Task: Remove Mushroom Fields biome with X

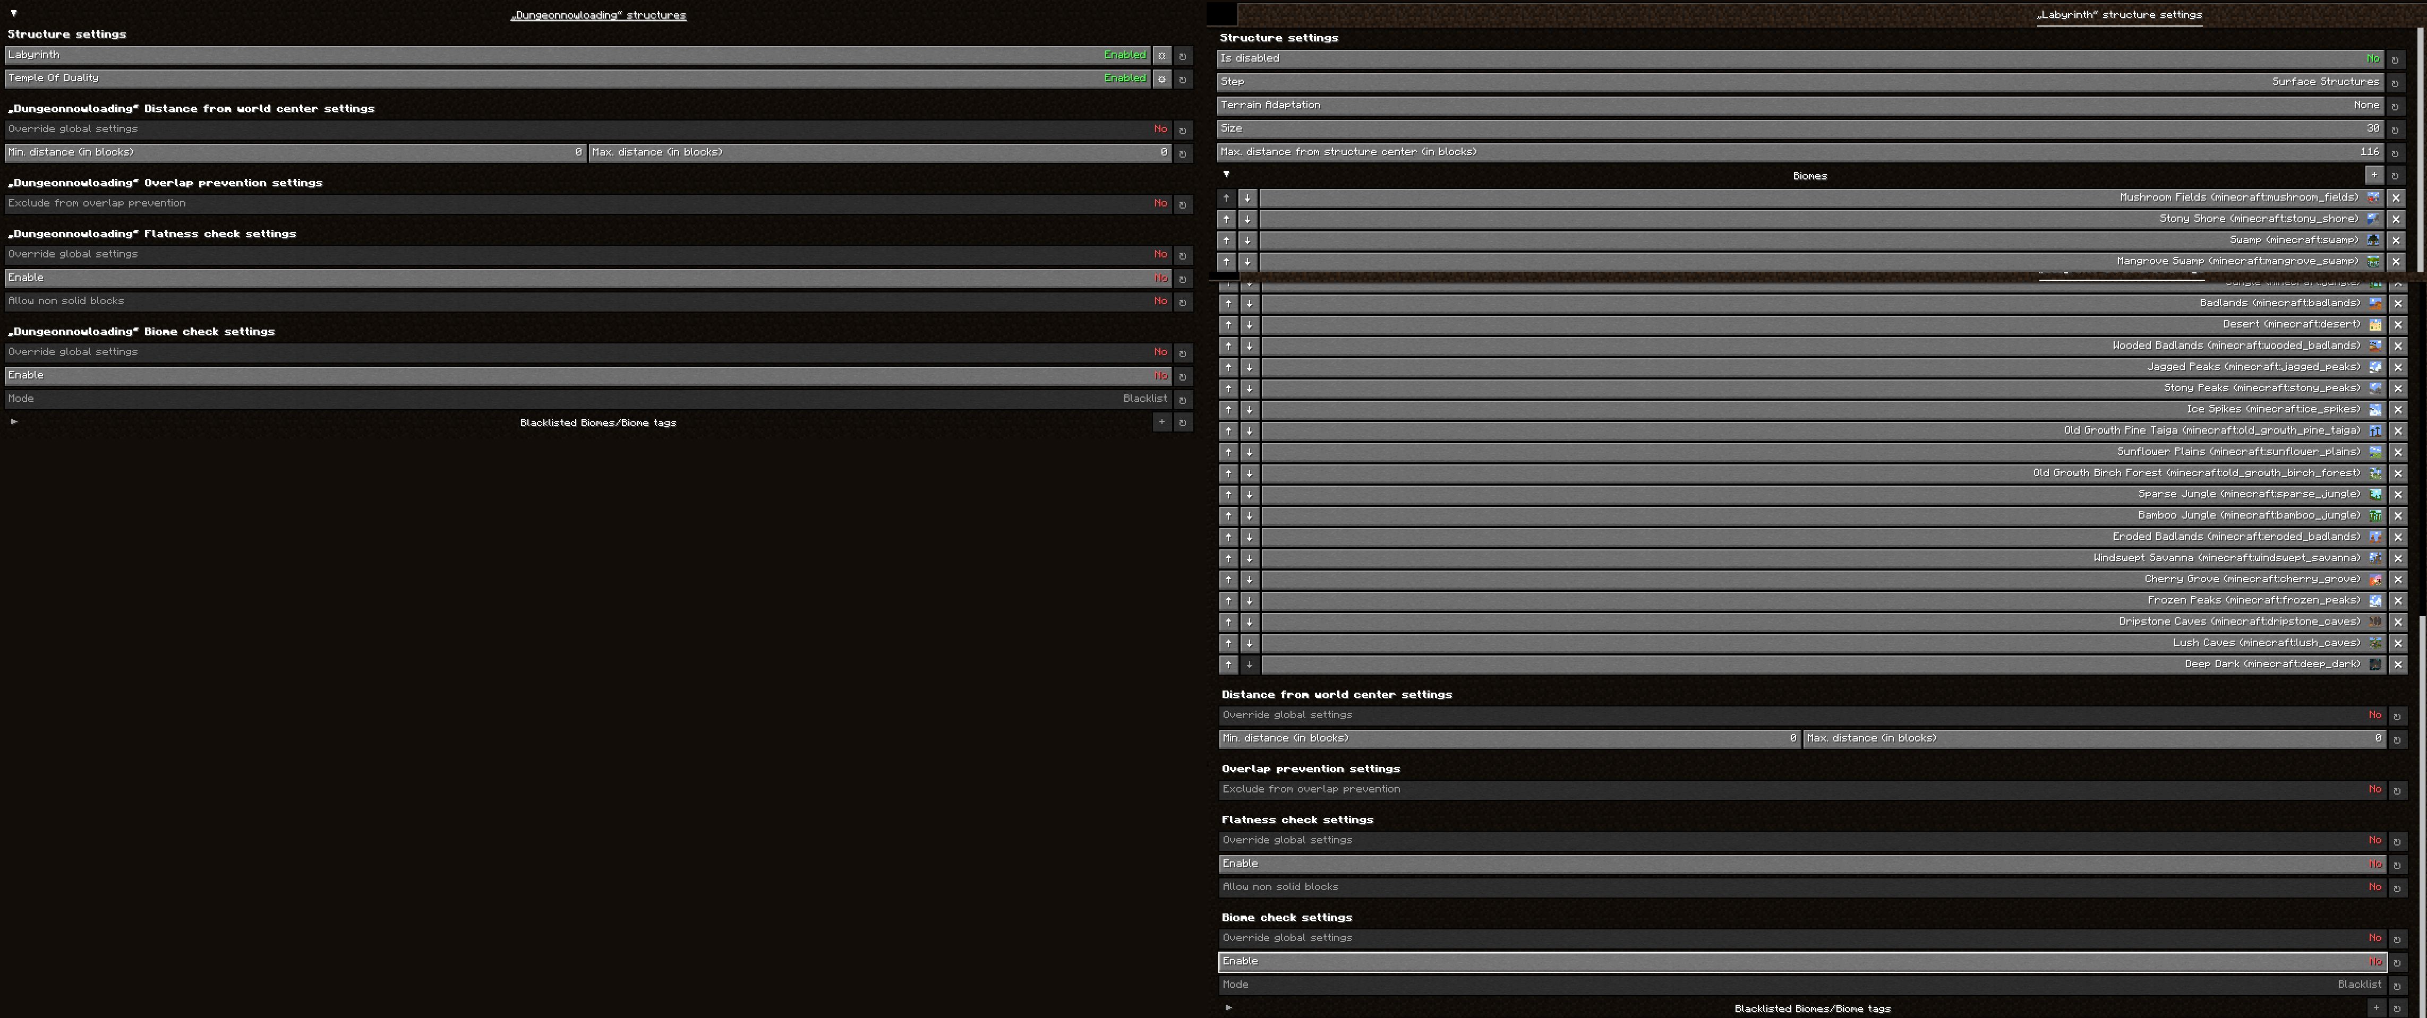Action: click(x=2396, y=198)
